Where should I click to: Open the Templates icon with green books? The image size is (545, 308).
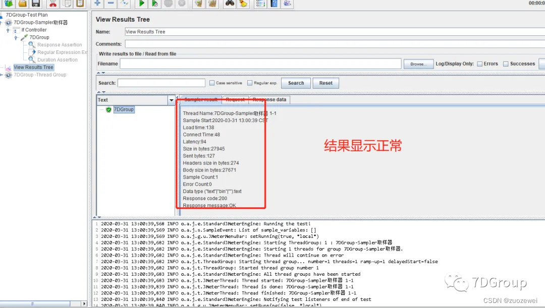tap(9, 4)
